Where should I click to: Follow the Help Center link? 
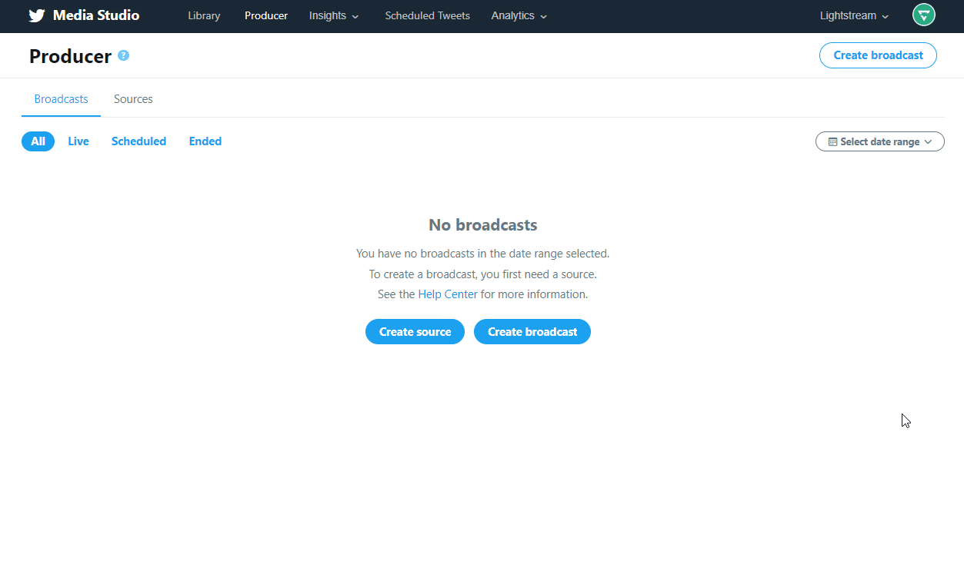tap(448, 294)
